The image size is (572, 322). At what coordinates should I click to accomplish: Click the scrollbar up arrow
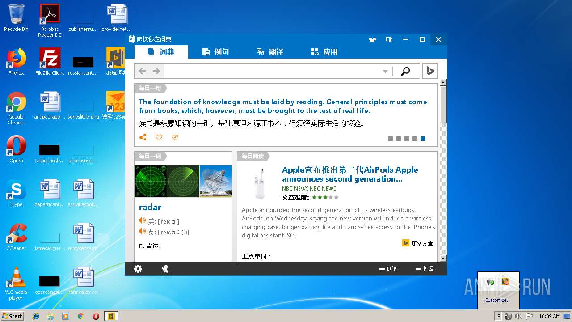tap(443, 82)
